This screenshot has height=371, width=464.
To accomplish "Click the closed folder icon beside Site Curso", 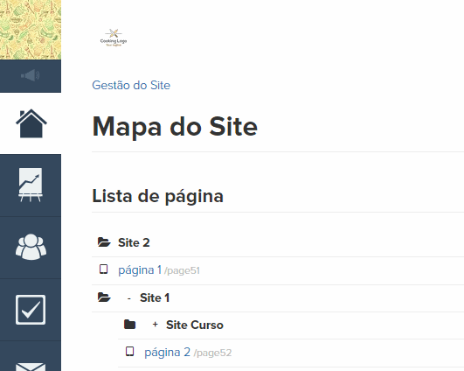I will tap(129, 325).
